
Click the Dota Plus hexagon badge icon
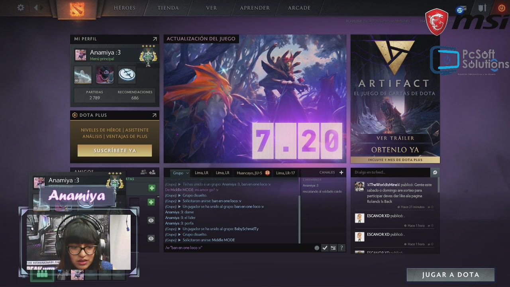tap(75, 115)
